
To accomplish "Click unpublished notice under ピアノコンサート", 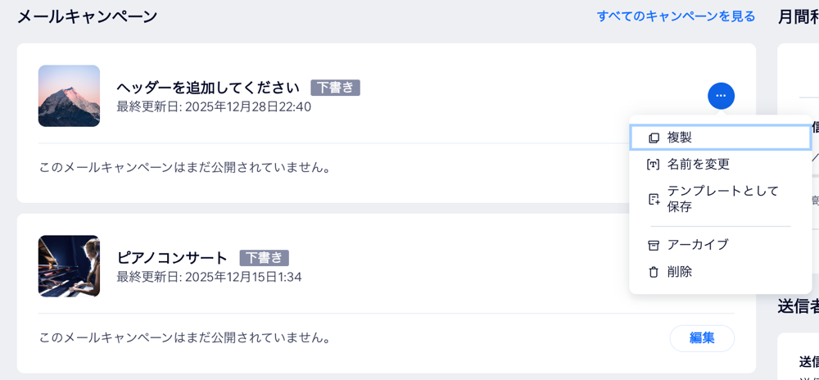I will [185, 337].
